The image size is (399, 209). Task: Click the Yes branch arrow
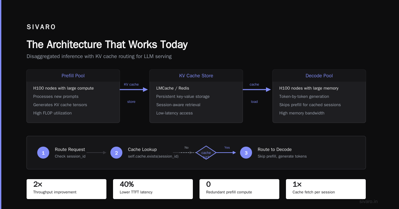226,153
